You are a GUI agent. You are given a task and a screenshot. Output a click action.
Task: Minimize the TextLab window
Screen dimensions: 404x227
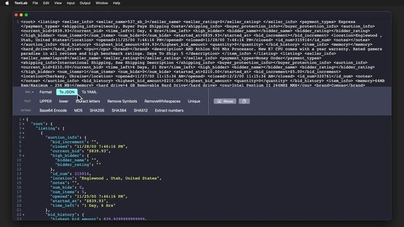pos(21,15)
